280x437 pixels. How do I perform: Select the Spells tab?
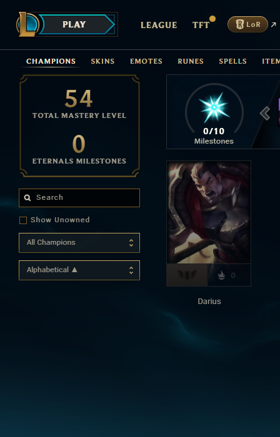[x=233, y=61]
